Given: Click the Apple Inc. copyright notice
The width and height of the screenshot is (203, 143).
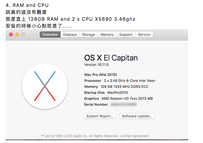Looking at the screenshot, I should coord(80,136).
